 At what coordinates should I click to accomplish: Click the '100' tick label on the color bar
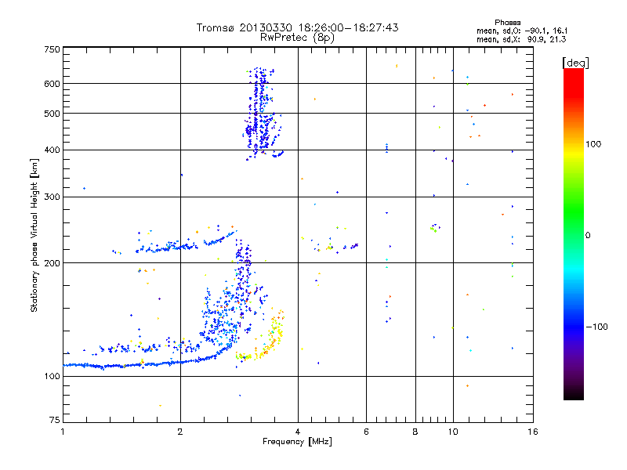click(x=593, y=144)
